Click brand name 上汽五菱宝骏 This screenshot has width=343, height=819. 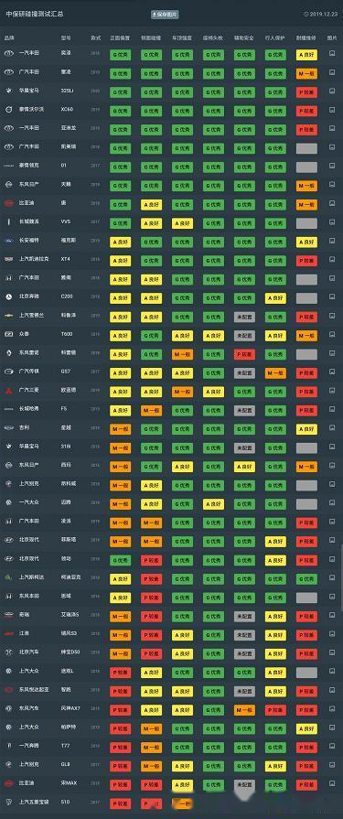[34, 803]
